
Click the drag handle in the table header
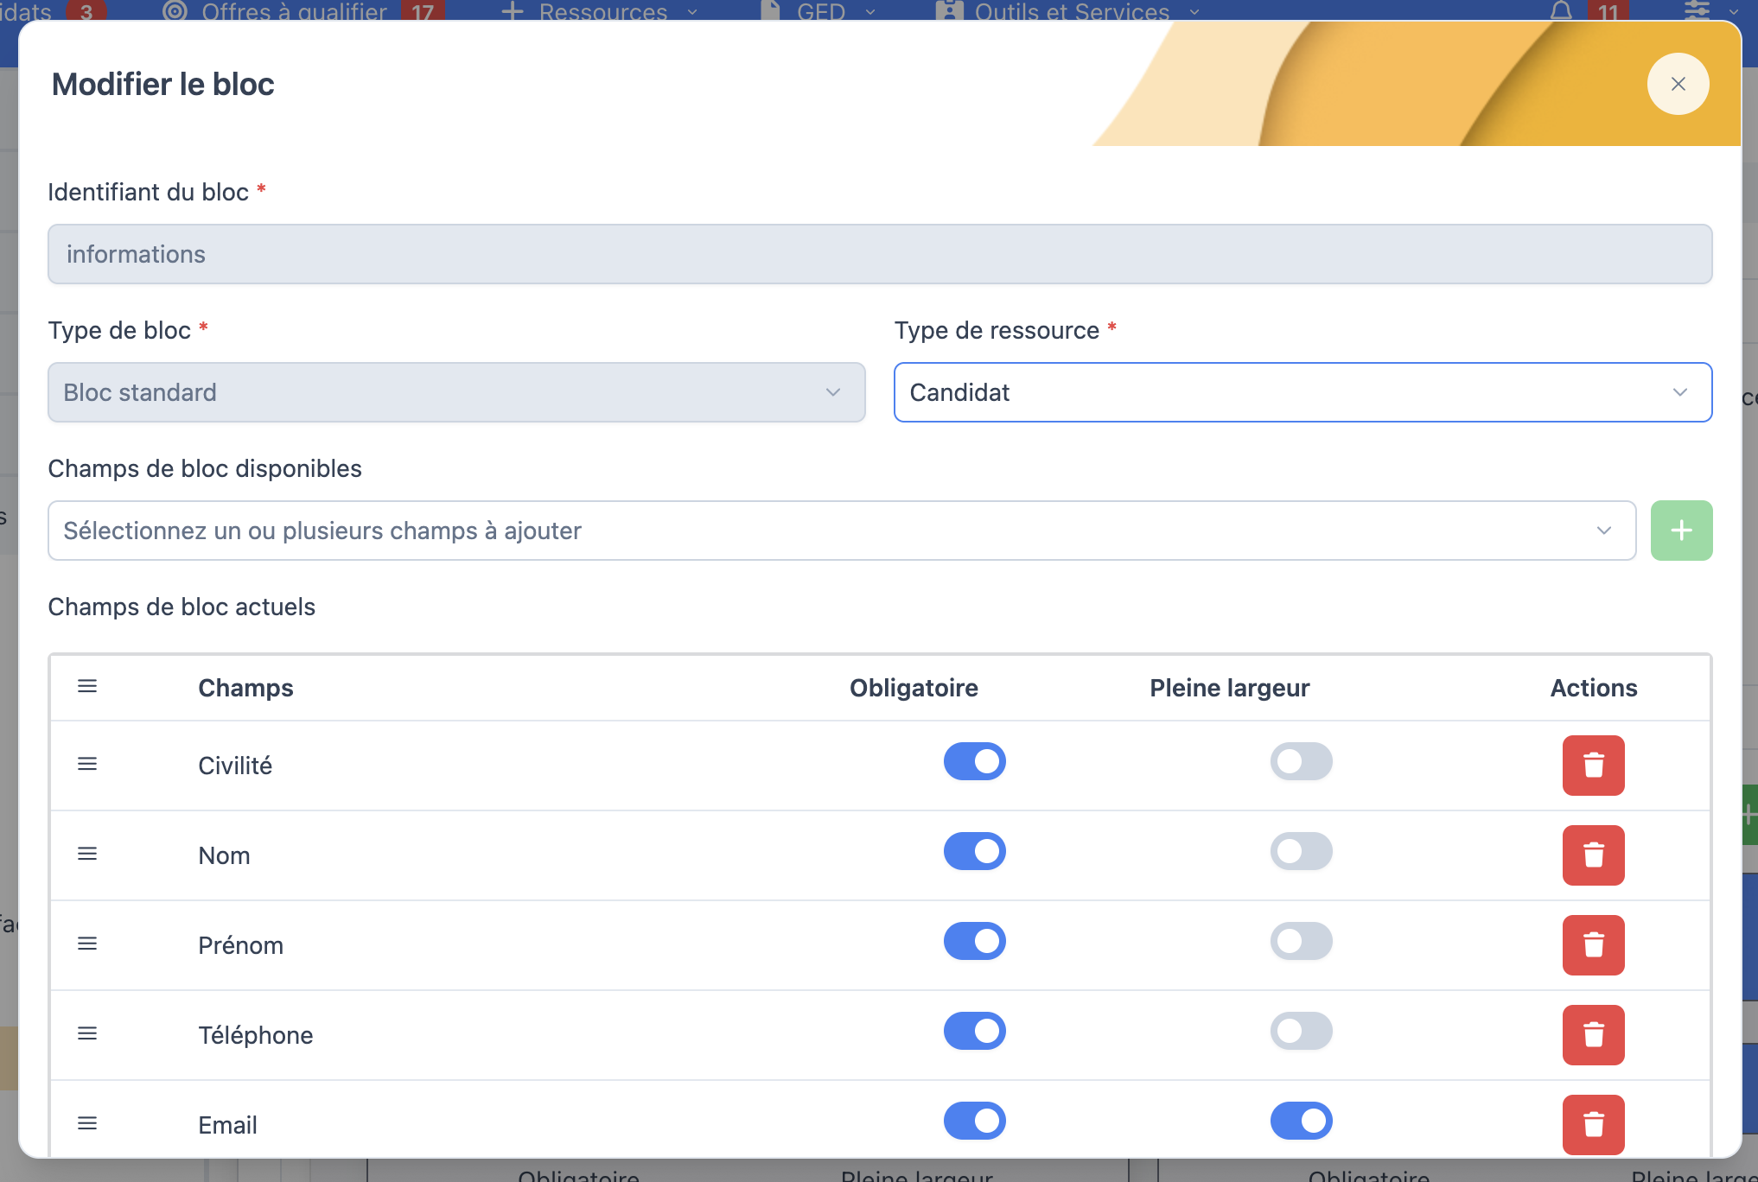click(x=87, y=686)
